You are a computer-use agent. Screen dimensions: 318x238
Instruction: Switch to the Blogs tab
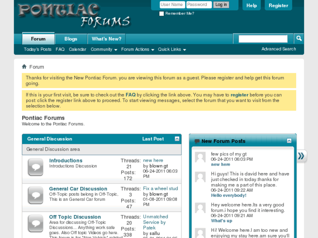point(71,39)
